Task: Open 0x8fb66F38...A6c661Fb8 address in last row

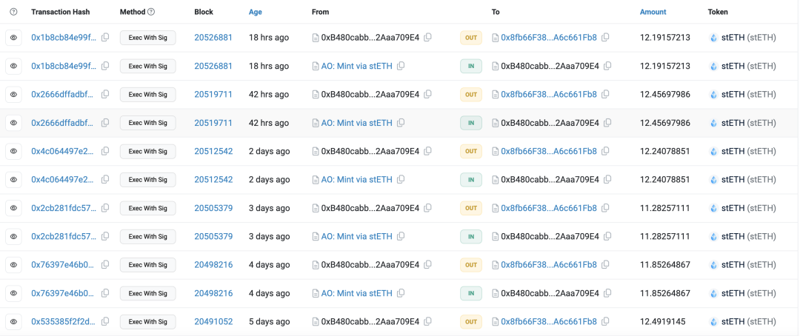Action: pyautogui.click(x=548, y=322)
